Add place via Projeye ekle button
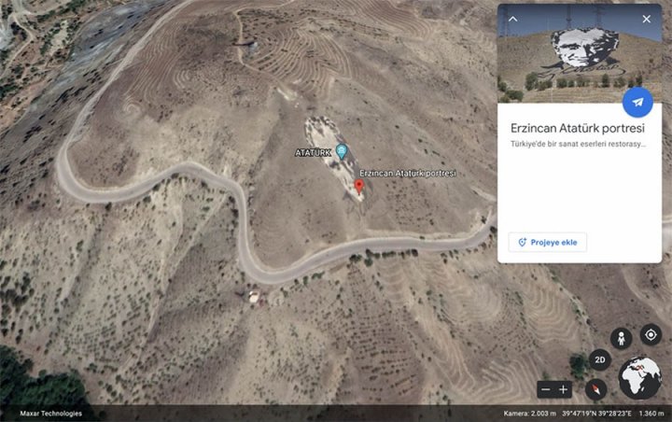672x422 pixels. pyautogui.click(x=547, y=243)
